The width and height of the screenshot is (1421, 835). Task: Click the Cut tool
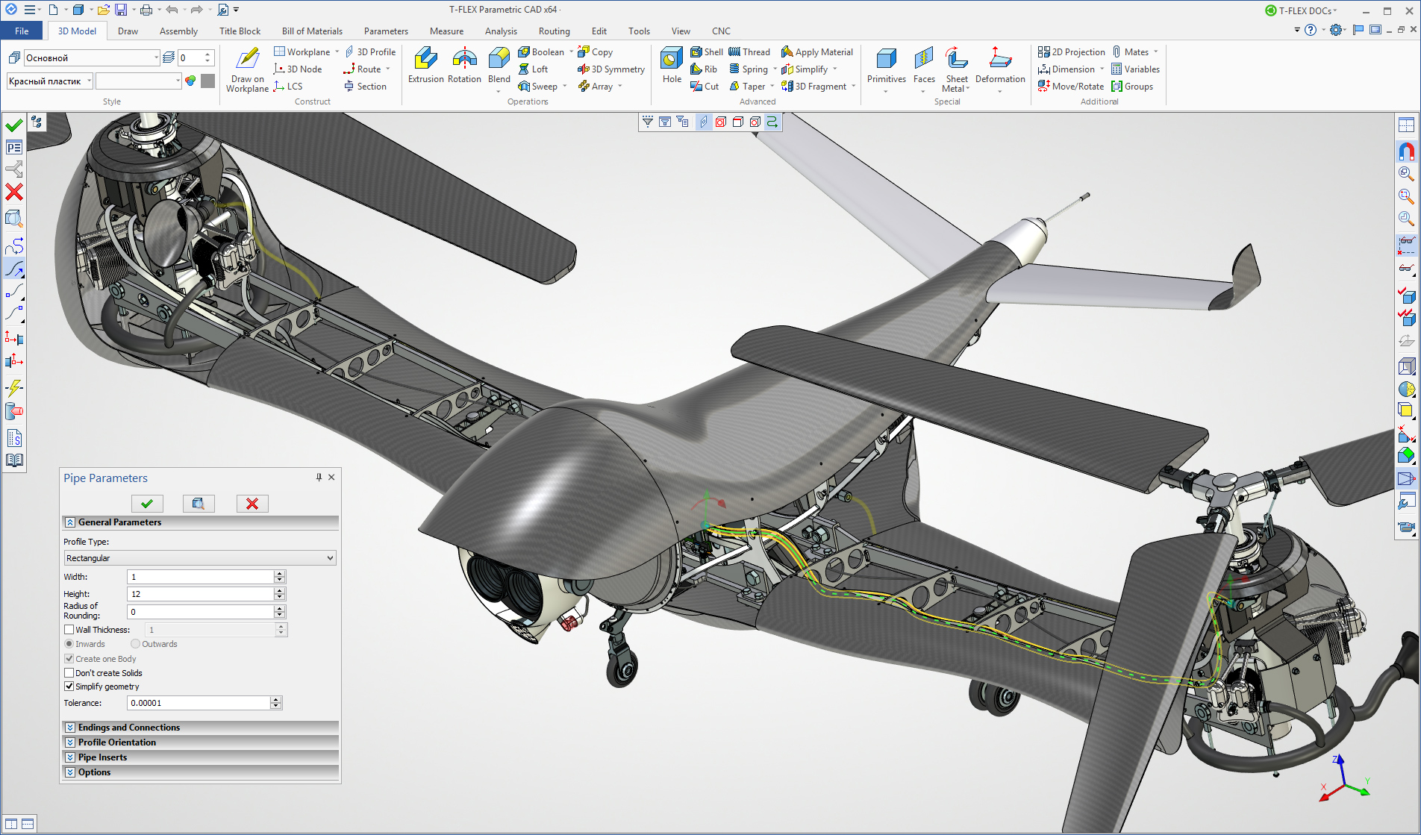[x=705, y=87]
